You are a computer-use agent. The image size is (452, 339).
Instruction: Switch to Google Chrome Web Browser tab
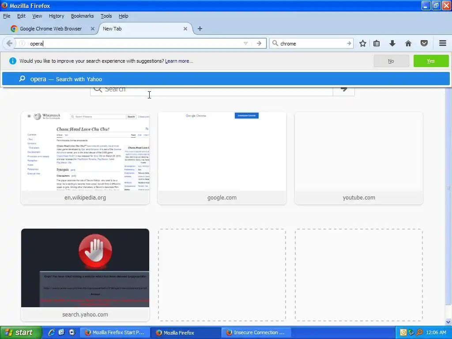click(51, 29)
